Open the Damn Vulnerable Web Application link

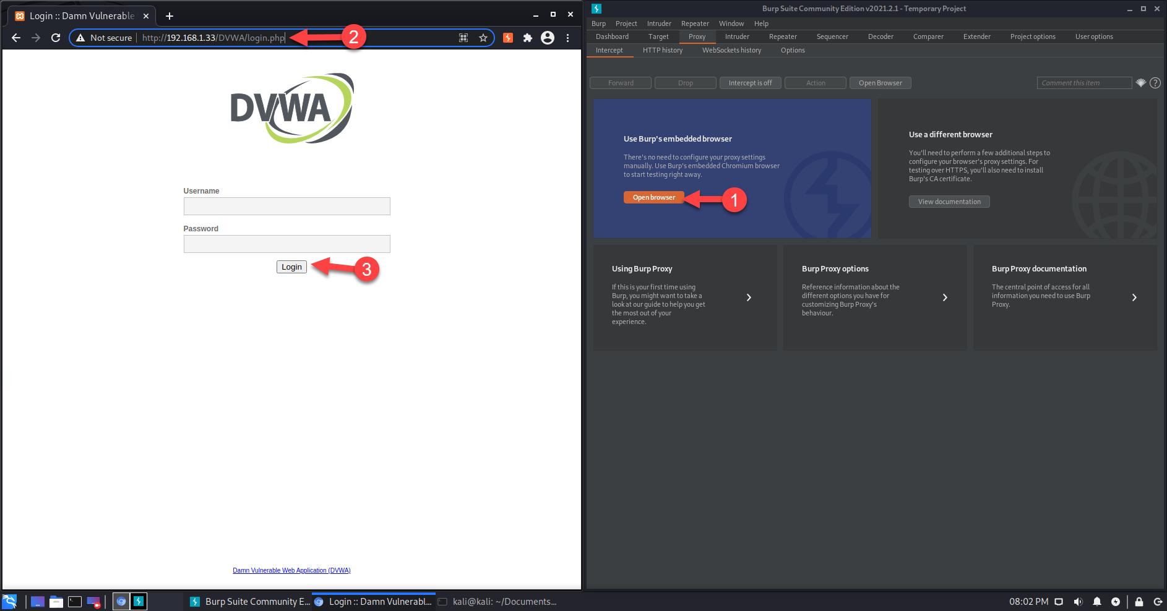[291, 570]
